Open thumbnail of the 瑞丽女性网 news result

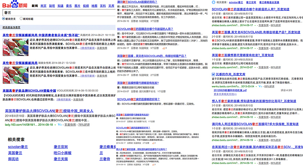15,75
